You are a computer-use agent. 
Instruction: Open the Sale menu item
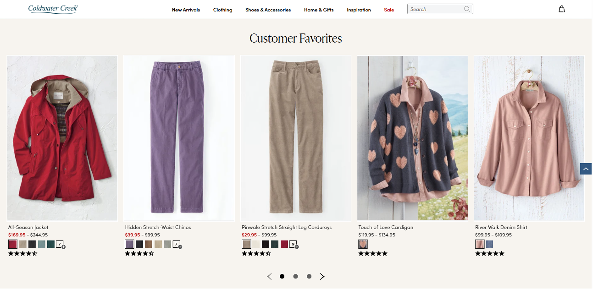pos(389,10)
